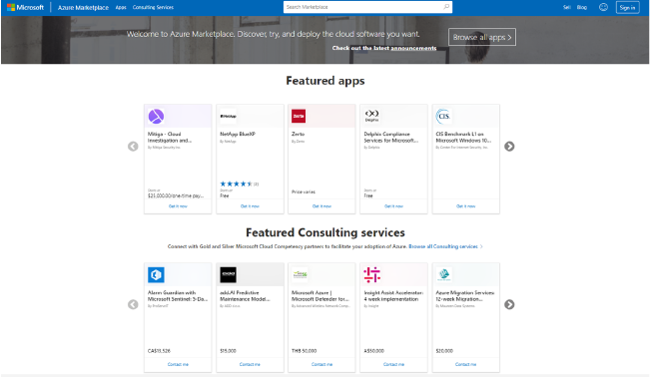The width and height of the screenshot is (650, 377).
Task: Focus the Search Marketplace input field
Action: point(367,7)
